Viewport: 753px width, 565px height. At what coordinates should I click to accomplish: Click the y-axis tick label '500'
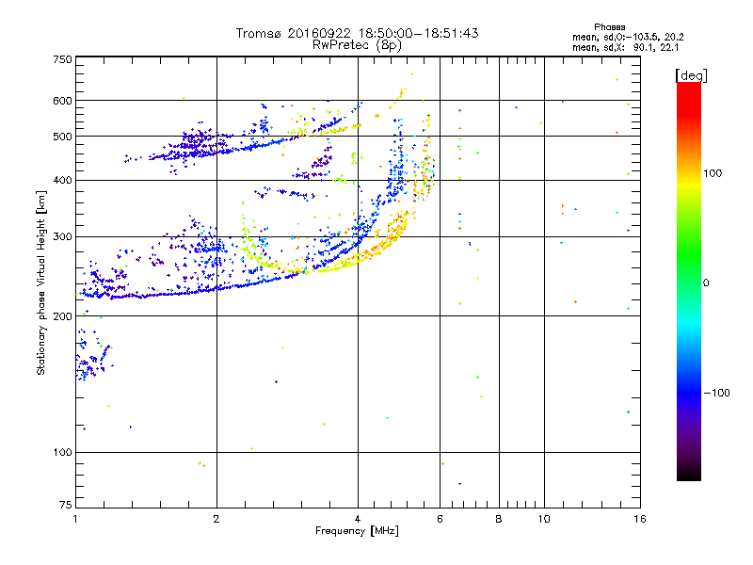[x=62, y=137]
